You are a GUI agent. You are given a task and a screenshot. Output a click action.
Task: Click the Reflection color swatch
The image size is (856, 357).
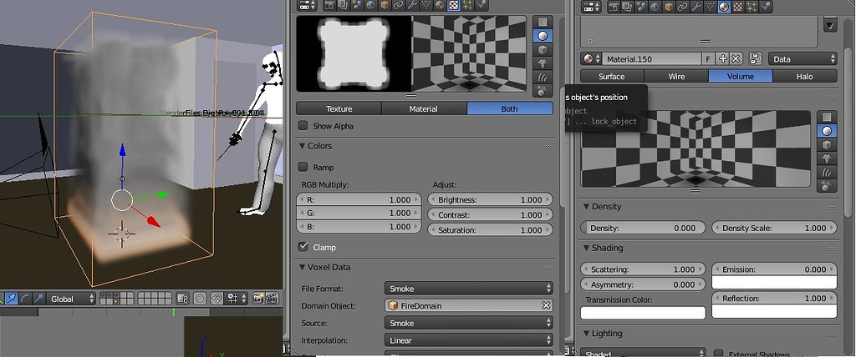(x=774, y=311)
